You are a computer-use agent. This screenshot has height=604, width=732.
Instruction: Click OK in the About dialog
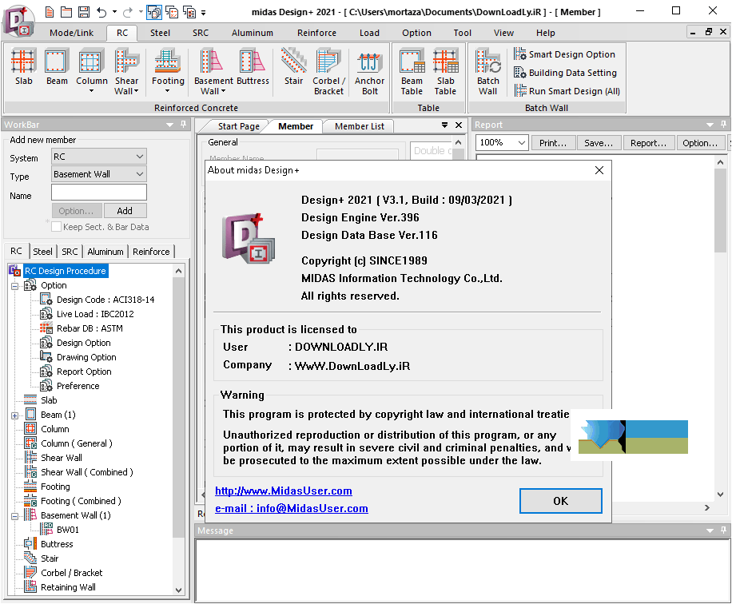[561, 501]
